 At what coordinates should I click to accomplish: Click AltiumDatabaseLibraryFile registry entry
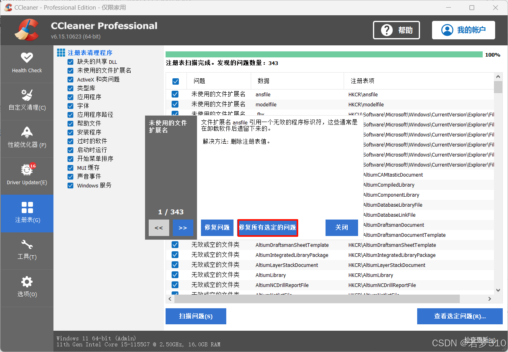[393, 205]
